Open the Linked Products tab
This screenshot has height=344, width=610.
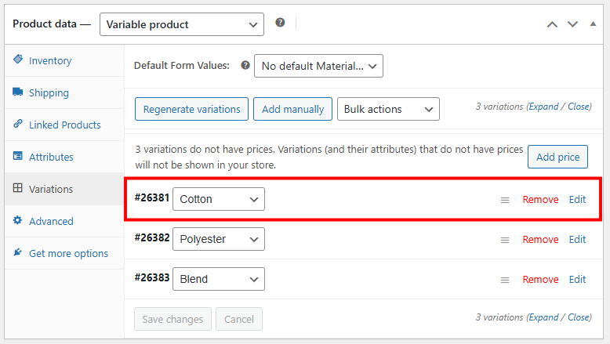click(x=64, y=125)
